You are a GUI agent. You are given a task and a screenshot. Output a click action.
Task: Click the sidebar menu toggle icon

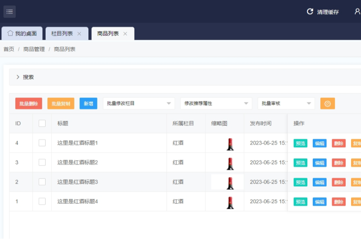pyautogui.click(x=9, y=11)
